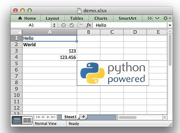Click the Name Box showing A1

pyautogui.click(x=31, y=25)
